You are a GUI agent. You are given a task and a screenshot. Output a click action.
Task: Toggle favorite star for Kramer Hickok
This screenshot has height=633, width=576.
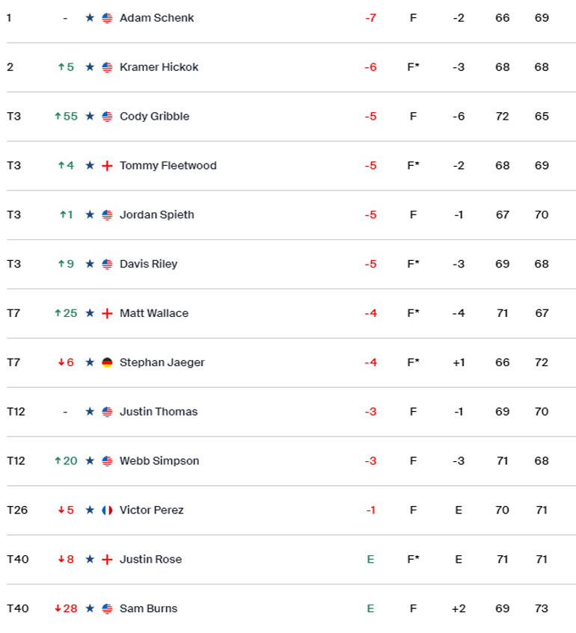[90, 67]
